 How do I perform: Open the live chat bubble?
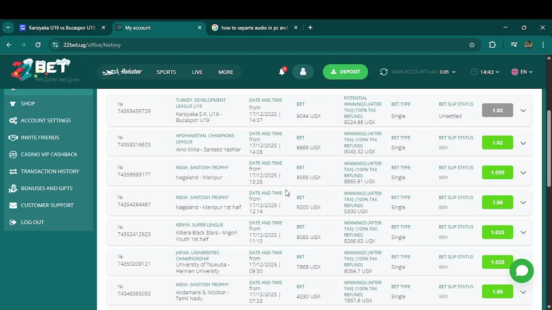click(x=522, y=270)
